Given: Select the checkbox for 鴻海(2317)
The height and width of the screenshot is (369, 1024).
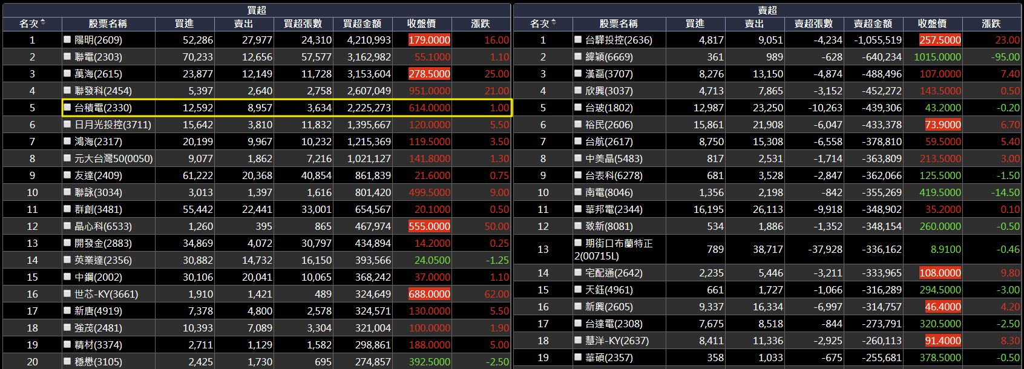Looking at the screenshot, I should (x=68, y=141).
